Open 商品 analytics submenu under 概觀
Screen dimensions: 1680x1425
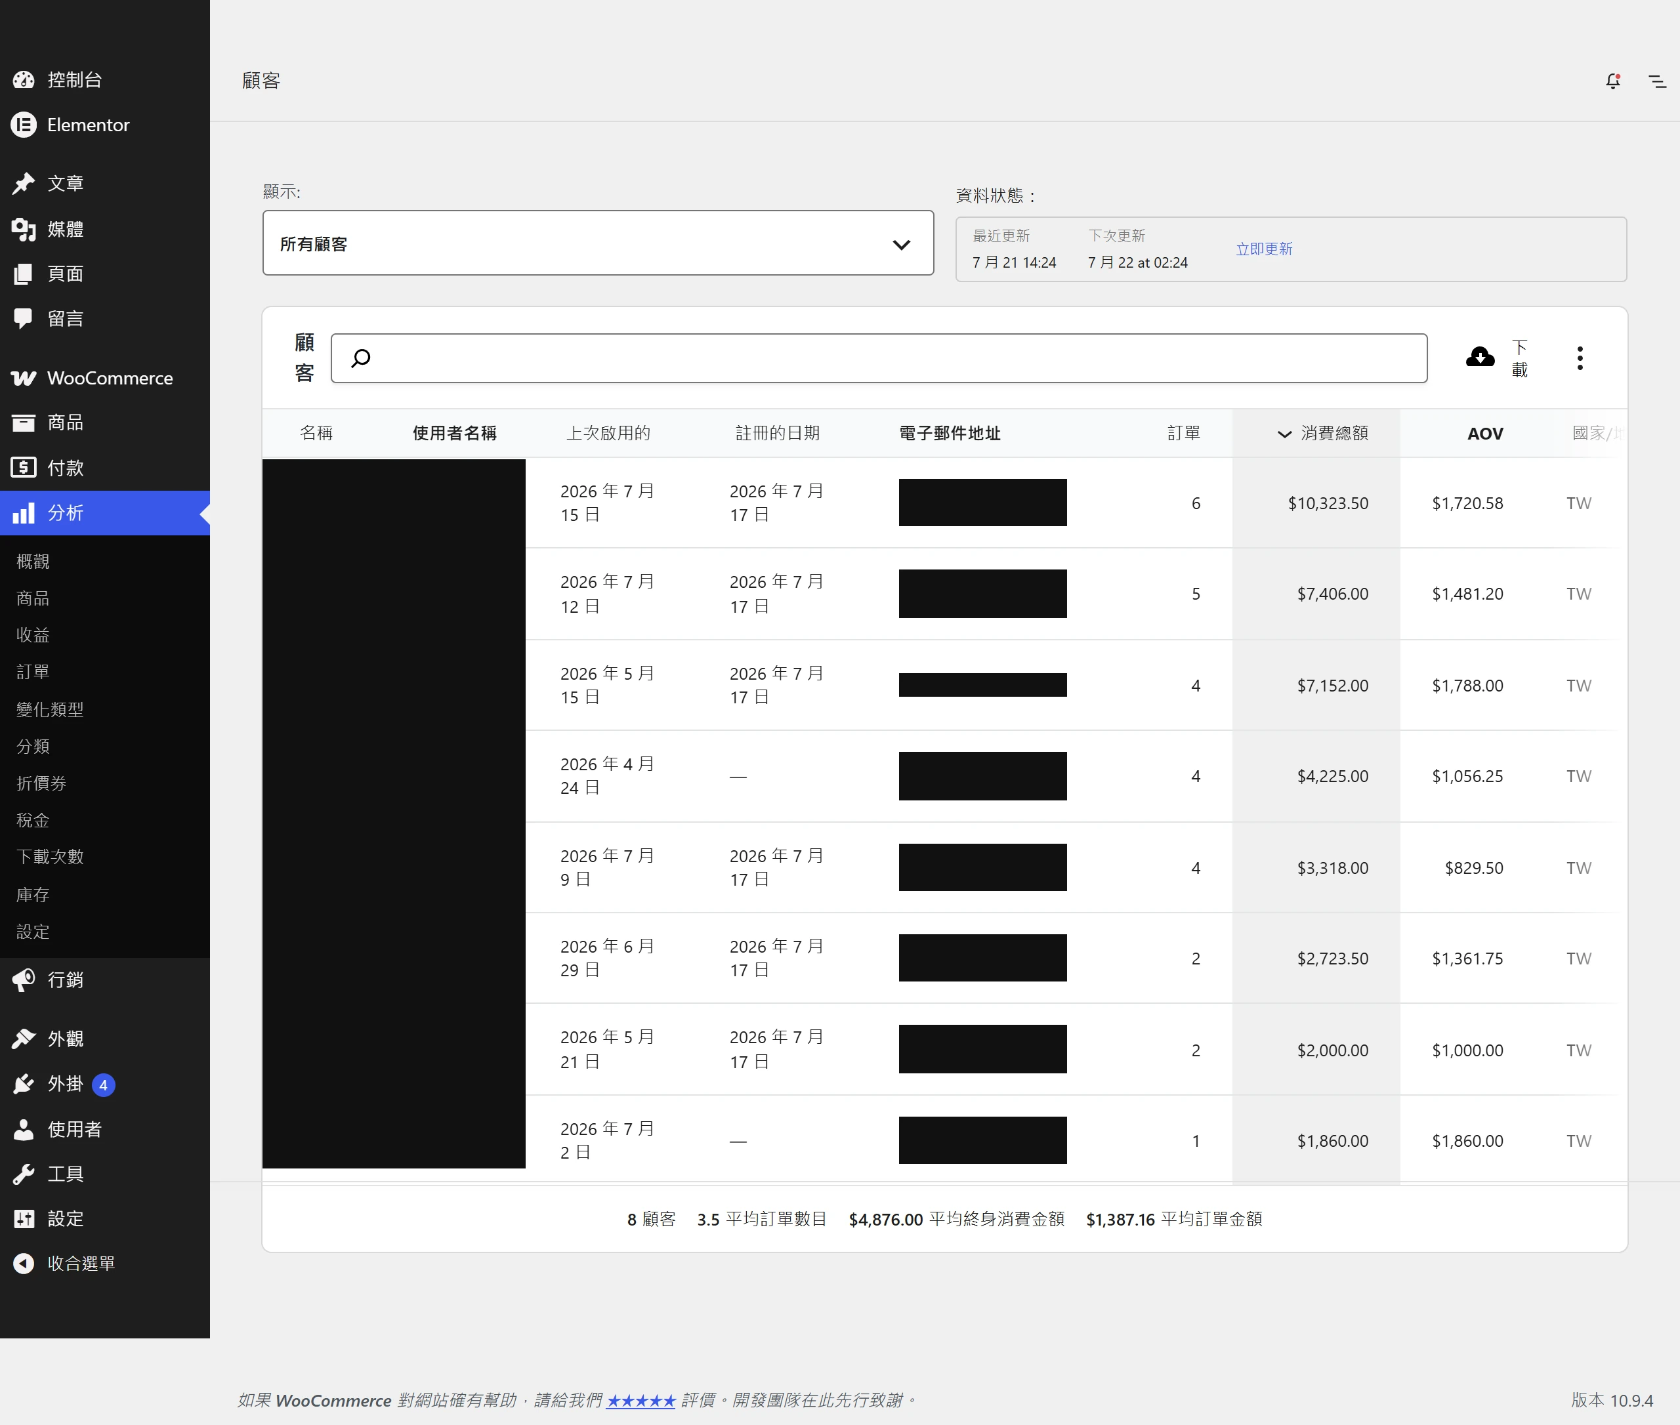(33, 598)
